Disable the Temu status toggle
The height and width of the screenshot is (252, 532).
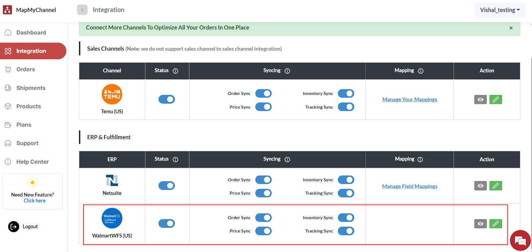[167, 99]
